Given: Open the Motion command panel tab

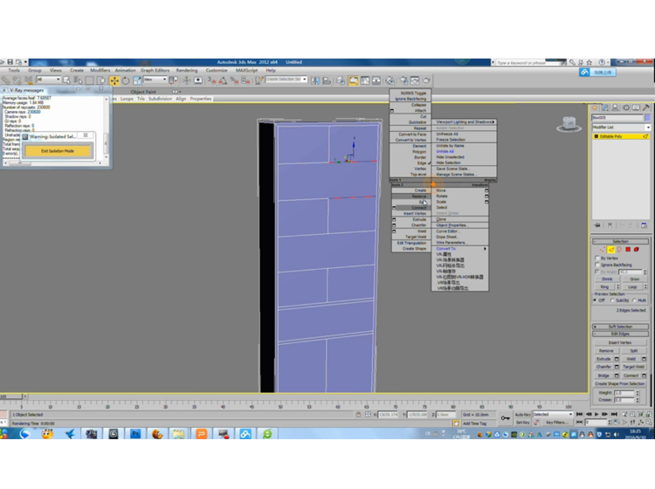Looking at the screenshot, I should [x=626, y=107].
